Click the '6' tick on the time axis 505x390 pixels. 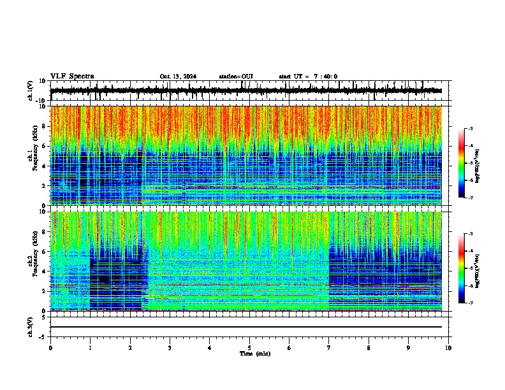[x=289, y=348]
